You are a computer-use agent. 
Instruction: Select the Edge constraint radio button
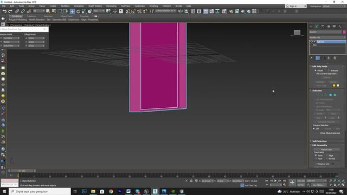point(327,155)
